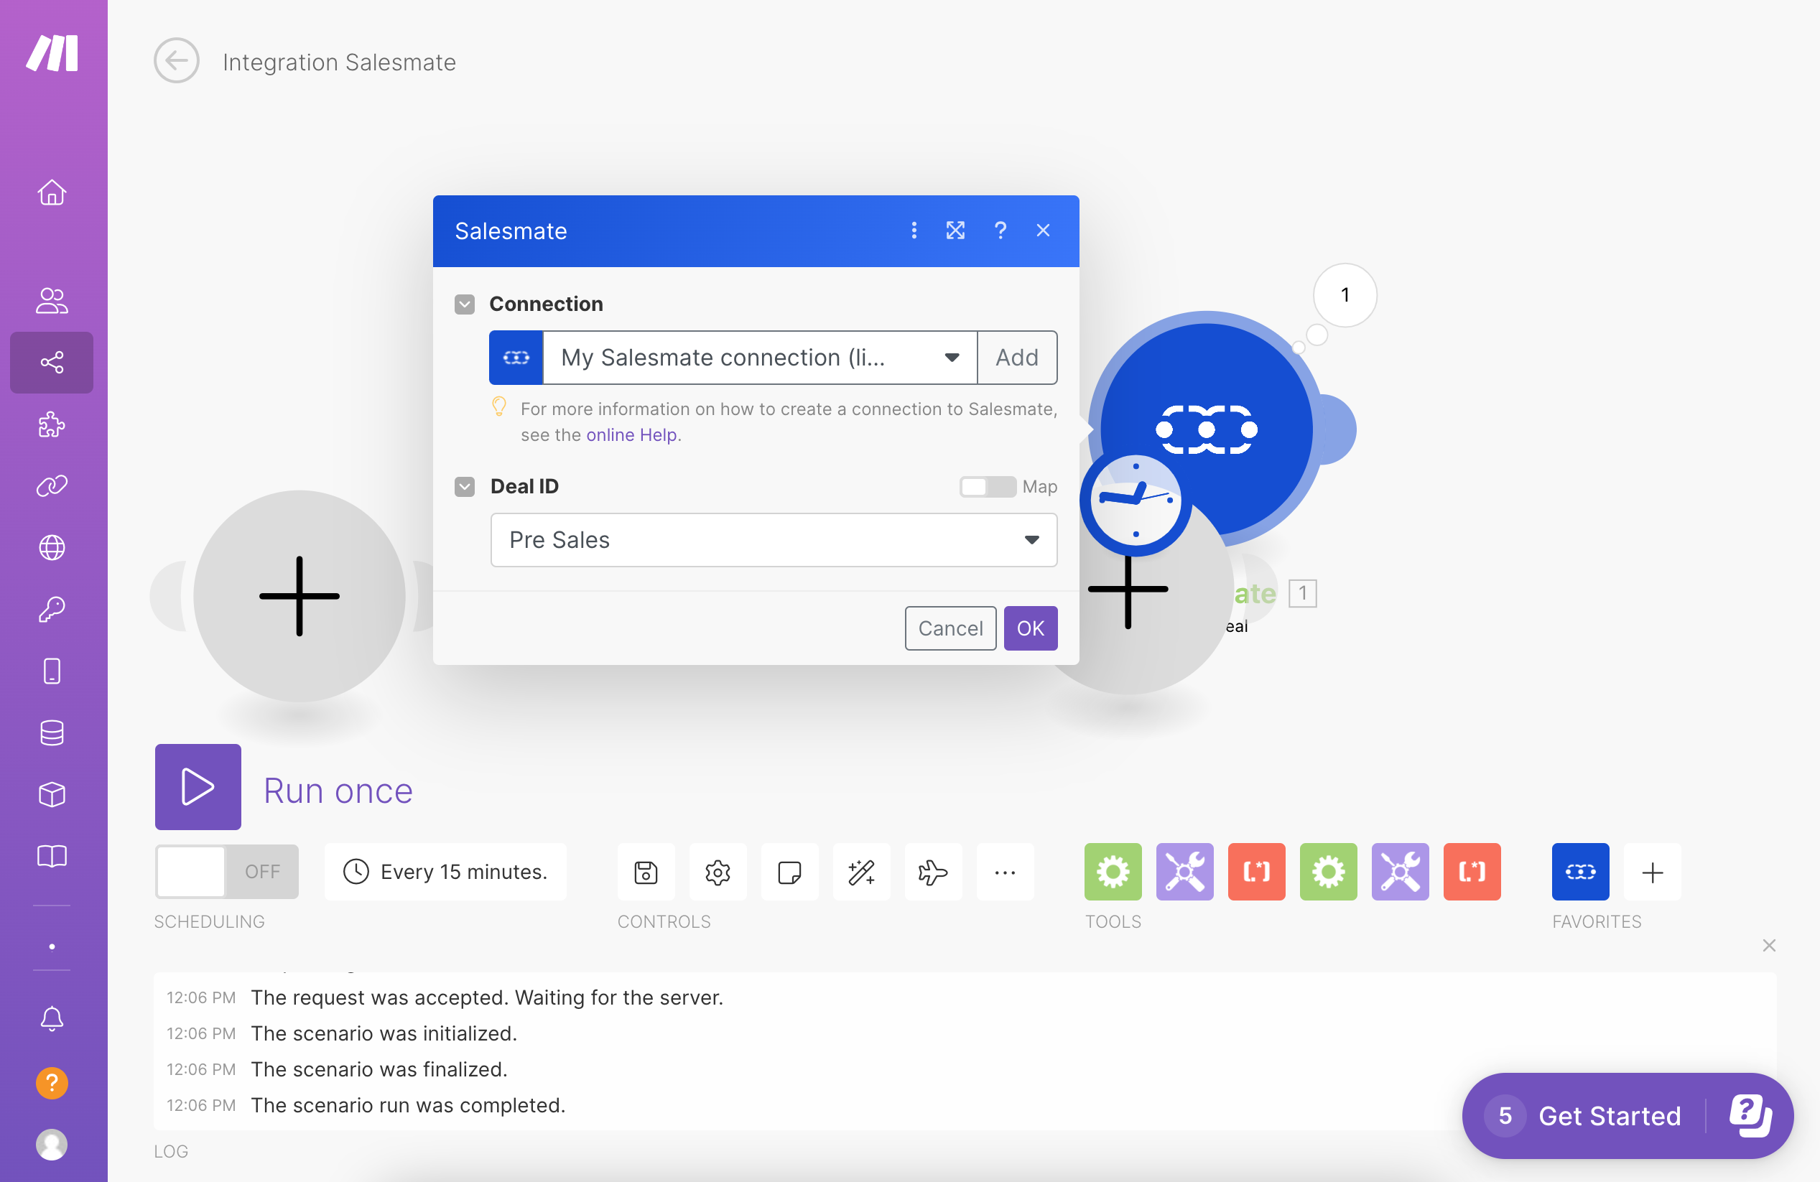
Task: Open the Pre Sales Deal ID dropdown
Action: click(774, 541)
